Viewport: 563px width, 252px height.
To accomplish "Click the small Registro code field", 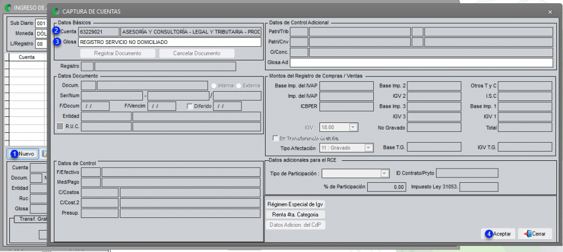I will click(x=87, y=66).
